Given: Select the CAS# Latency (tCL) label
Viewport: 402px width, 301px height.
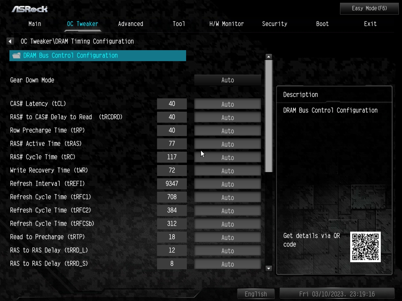Looking at the screenshot, I should [x=38, y=103].
